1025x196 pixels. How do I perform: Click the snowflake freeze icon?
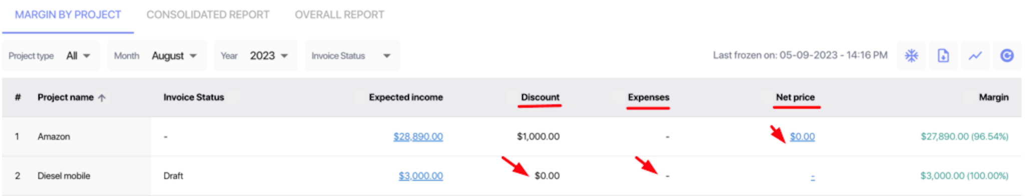coord(911,55)
